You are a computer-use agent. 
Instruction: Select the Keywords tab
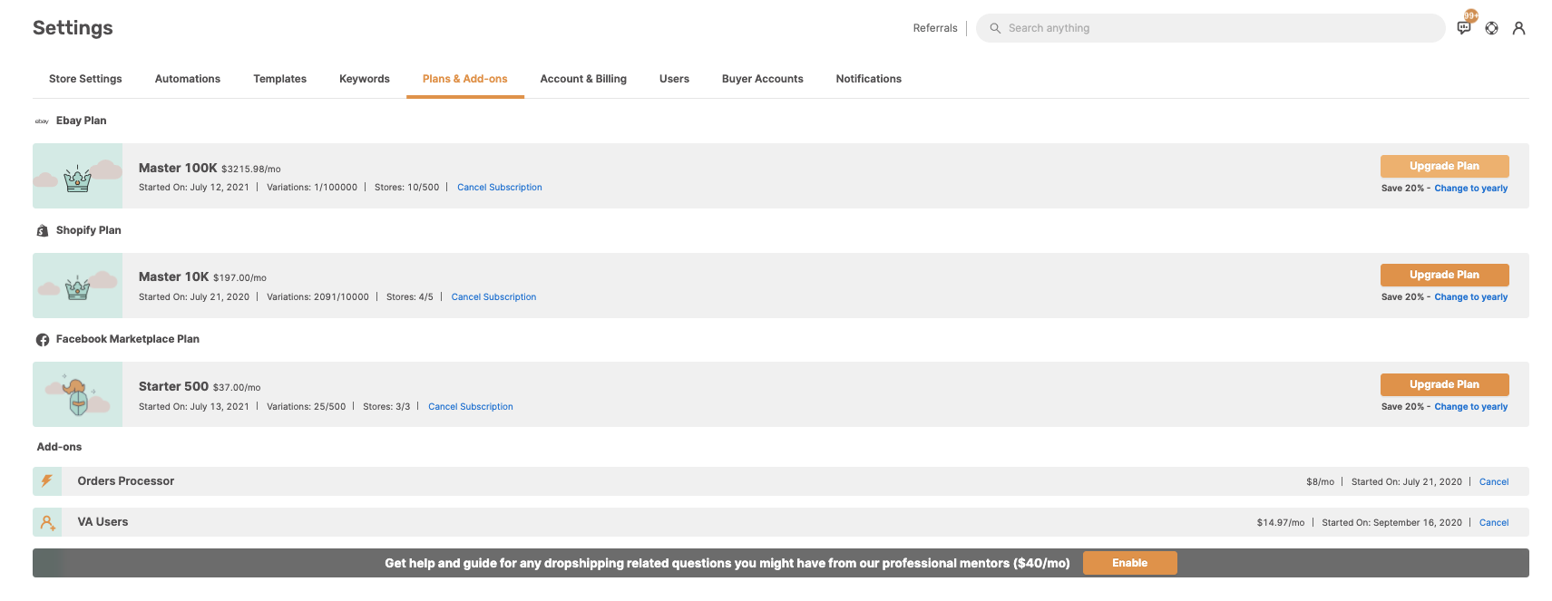pyautogui.click(x=365, y=79)
